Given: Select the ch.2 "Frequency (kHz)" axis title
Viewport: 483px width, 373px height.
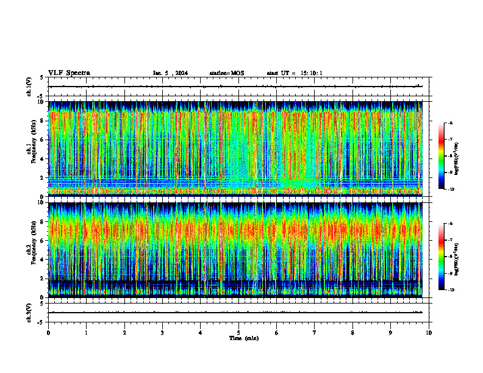Looking at the screenshot, I should coord(34,243).
